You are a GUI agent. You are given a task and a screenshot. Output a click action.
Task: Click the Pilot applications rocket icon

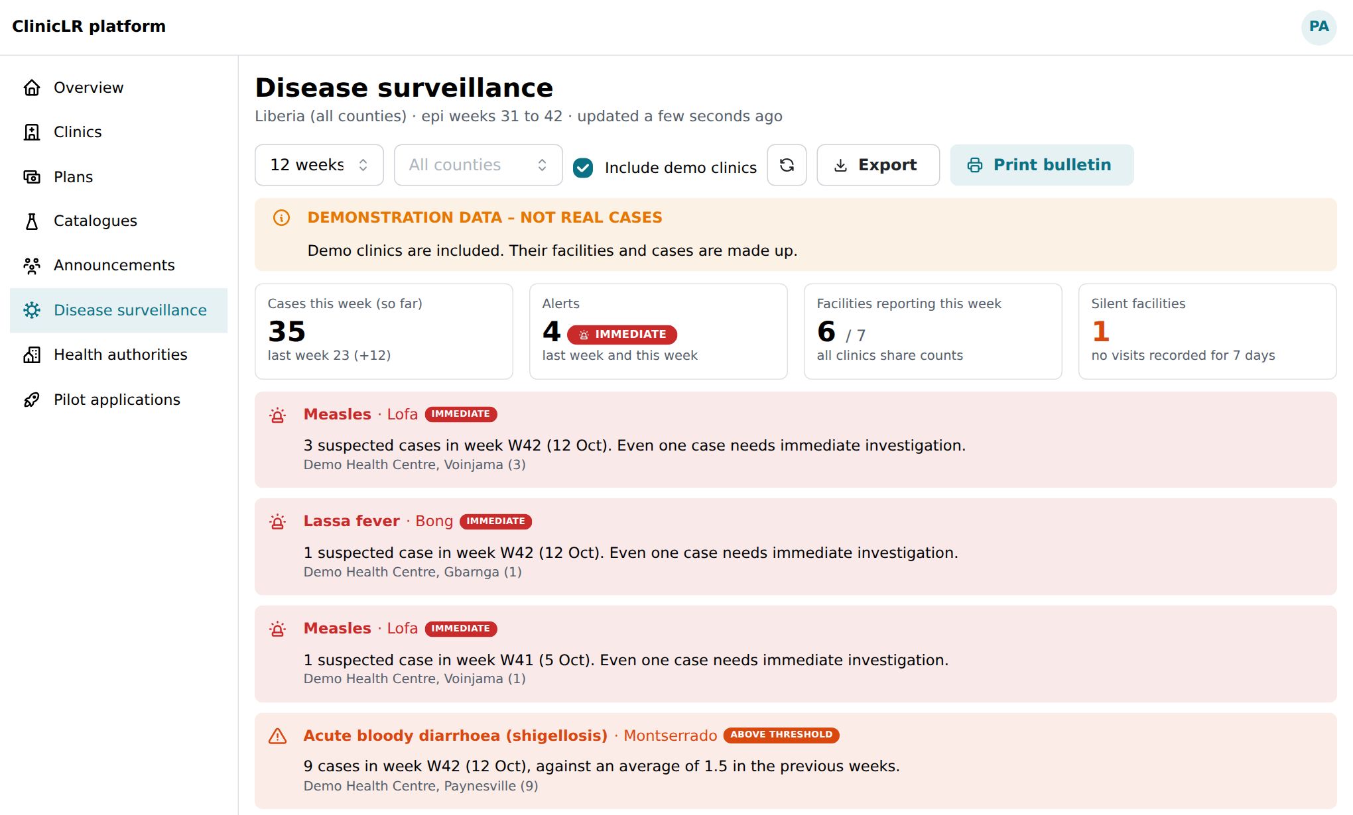click(x=32, y=400)
